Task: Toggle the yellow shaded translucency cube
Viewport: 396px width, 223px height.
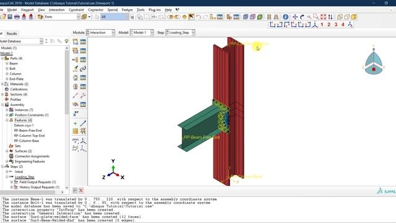Action: click(354, 17)
